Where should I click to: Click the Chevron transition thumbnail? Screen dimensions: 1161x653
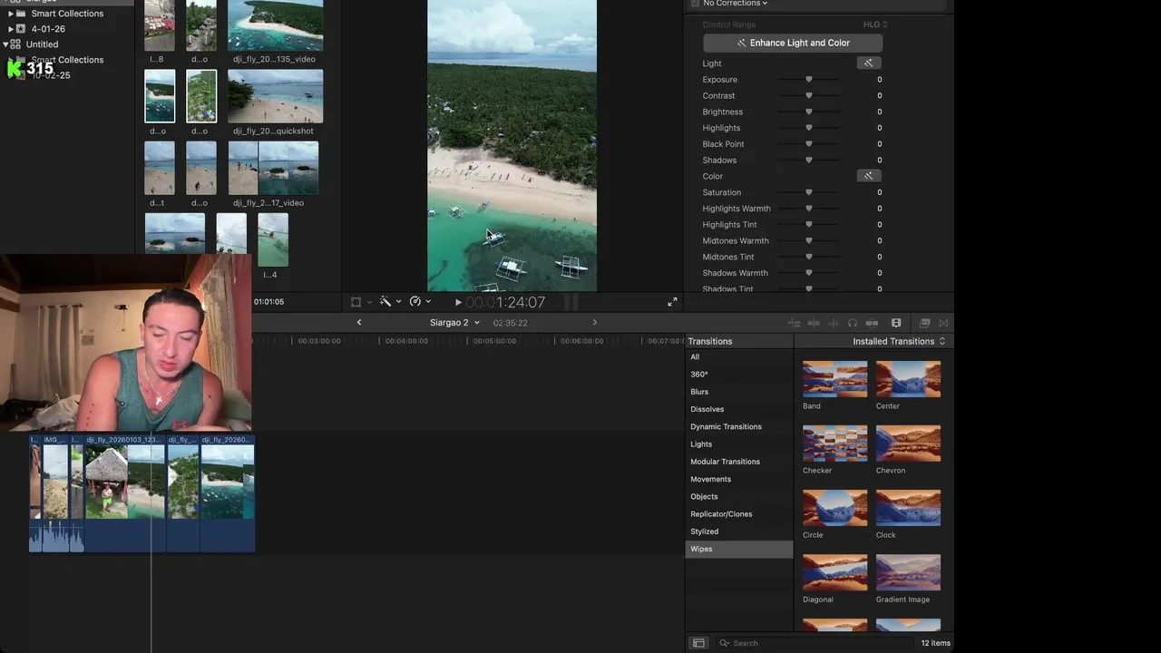(908, 443)
